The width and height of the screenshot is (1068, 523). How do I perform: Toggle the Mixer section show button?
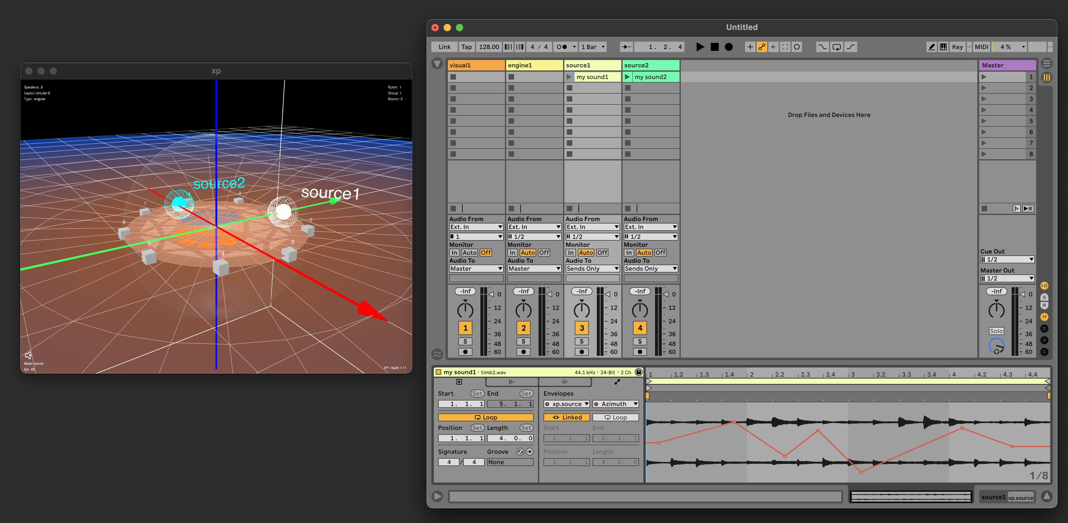tap(1044, 317)
